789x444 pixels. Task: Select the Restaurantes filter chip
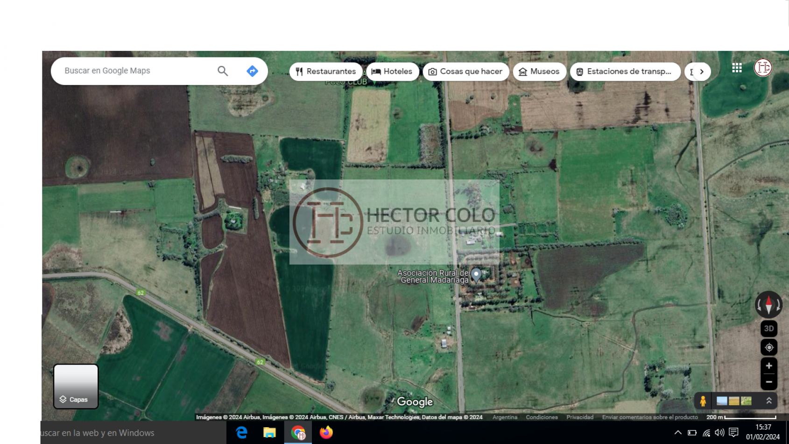(x=326, y=72)
